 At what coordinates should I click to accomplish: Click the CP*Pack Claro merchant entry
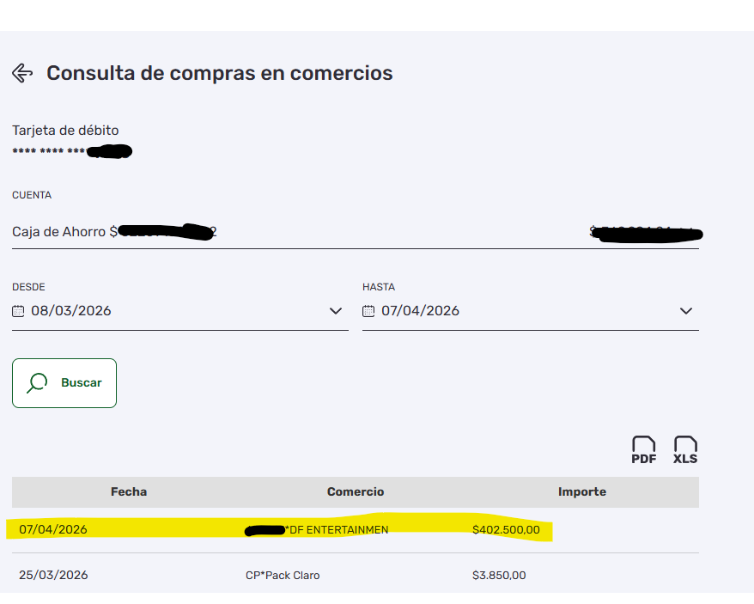click(283, 576)
